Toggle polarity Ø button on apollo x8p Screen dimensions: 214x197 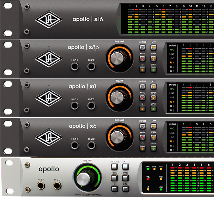point(142,70)
